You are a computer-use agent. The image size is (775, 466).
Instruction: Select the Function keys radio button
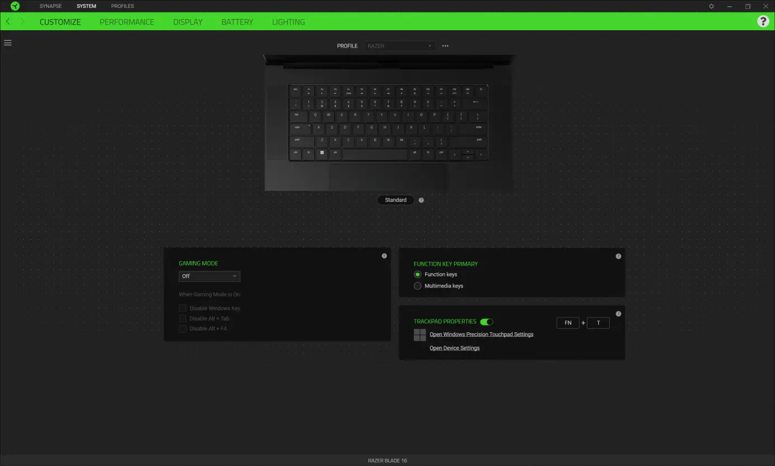(417, 274)
